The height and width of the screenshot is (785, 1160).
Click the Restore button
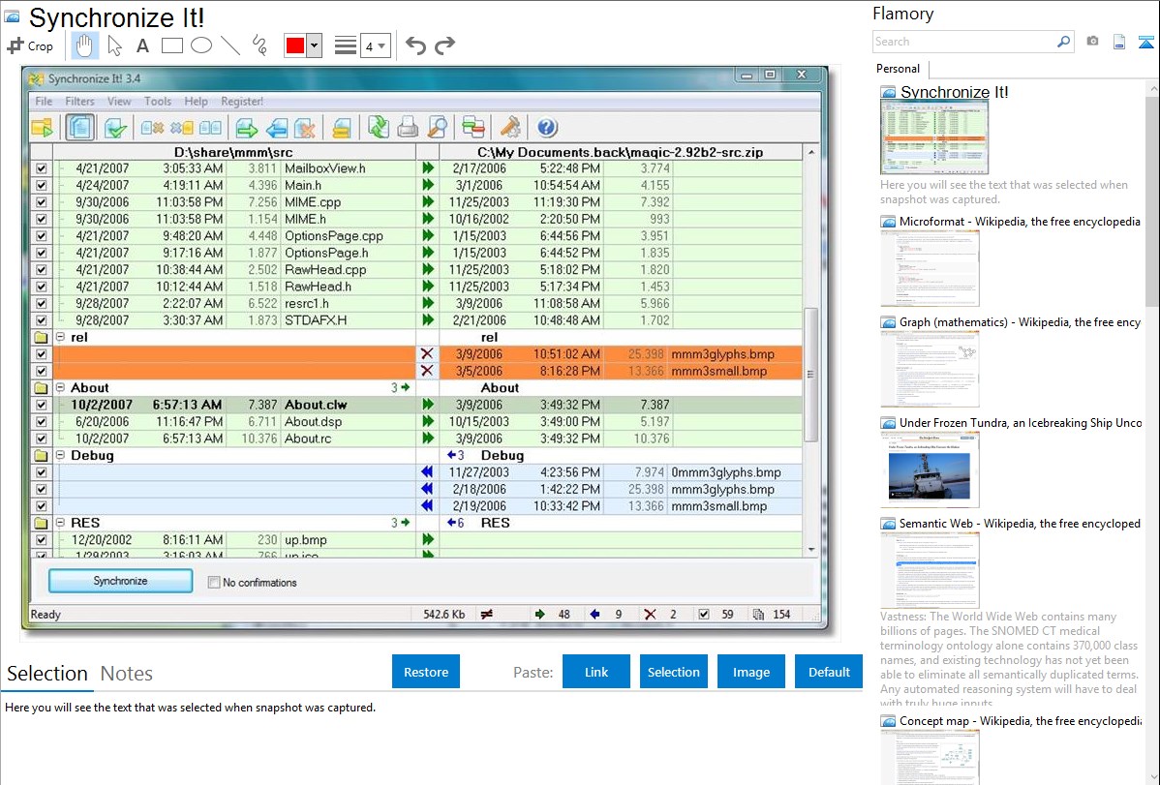pos(426,672)
